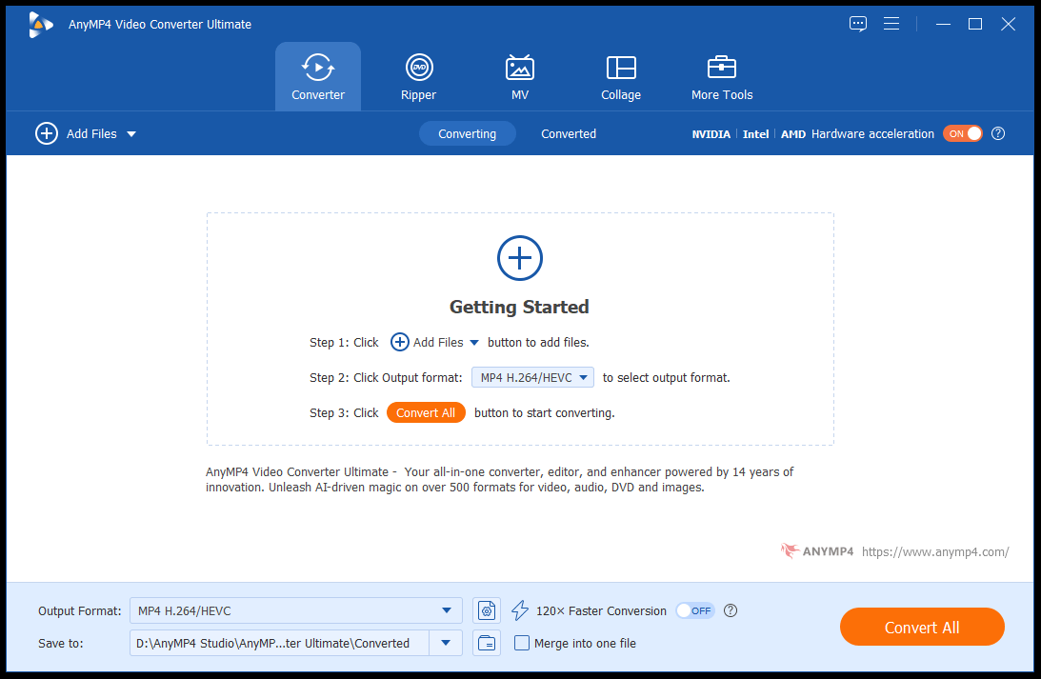Switch to the Collage tab

tap(621, 76)
